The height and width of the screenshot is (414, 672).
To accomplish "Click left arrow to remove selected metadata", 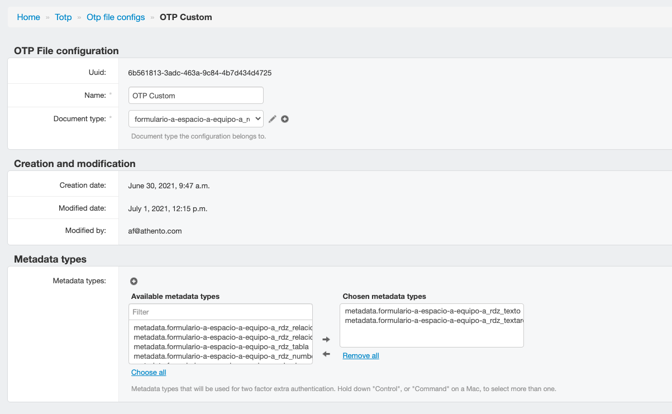I will tap(327, 354).
